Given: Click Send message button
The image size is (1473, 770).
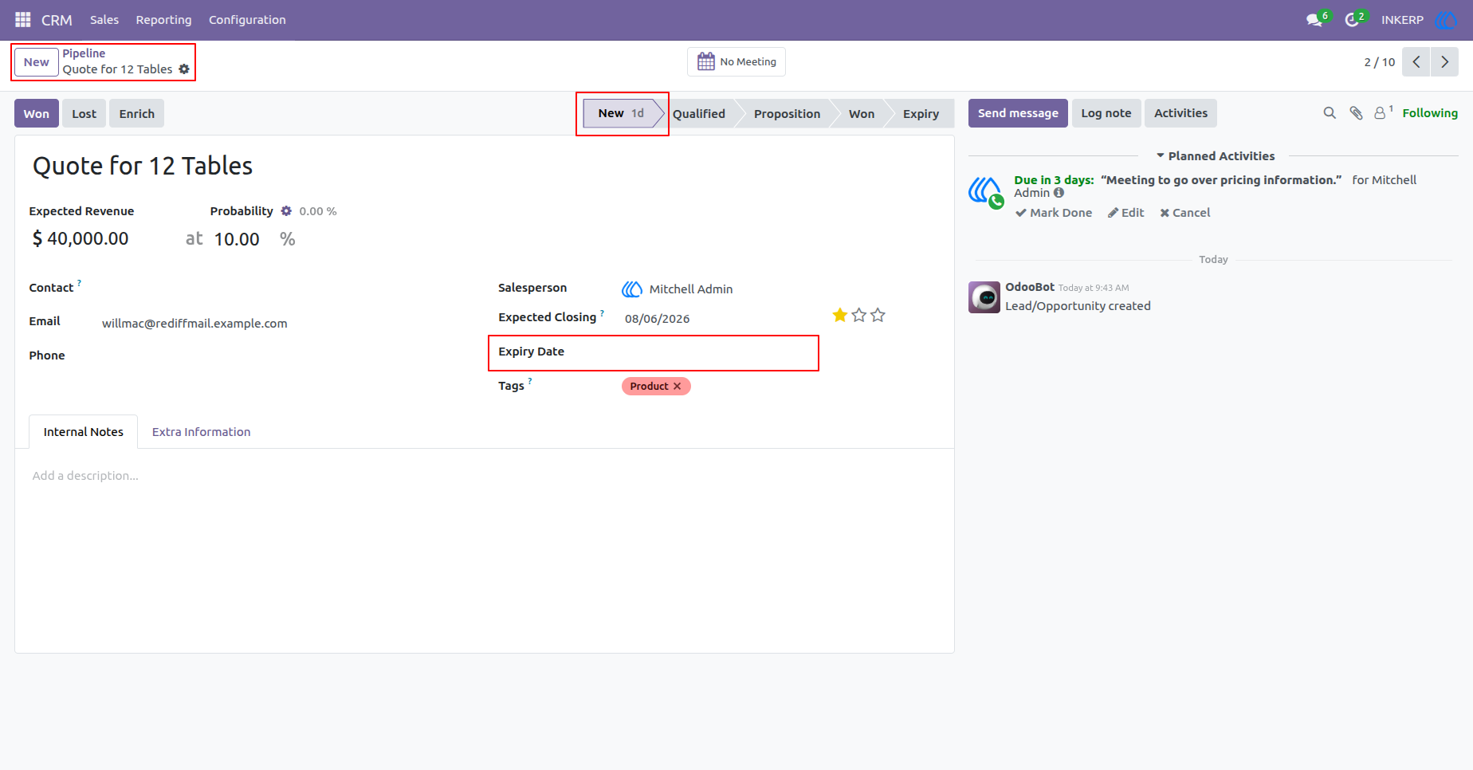Looking at the screenshot, I should coord(1018,113).
